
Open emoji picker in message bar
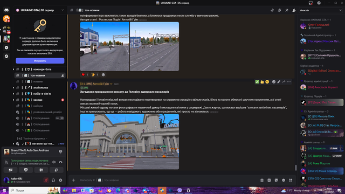click(284, 180)
